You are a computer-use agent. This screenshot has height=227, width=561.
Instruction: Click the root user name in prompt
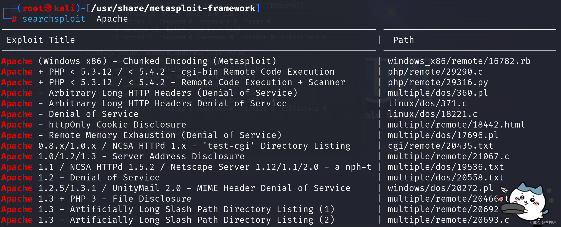pos(33,8)
